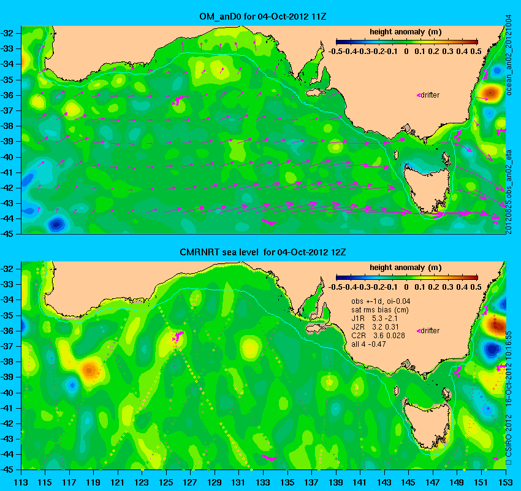
Task: Select the 'all 4 -0.47' statistics row
Action: pos(368,344)
